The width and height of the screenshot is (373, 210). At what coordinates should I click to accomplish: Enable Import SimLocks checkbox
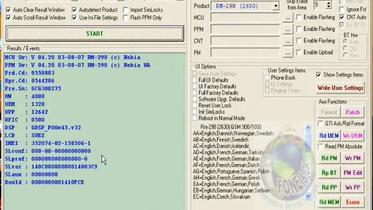point(126,10)
